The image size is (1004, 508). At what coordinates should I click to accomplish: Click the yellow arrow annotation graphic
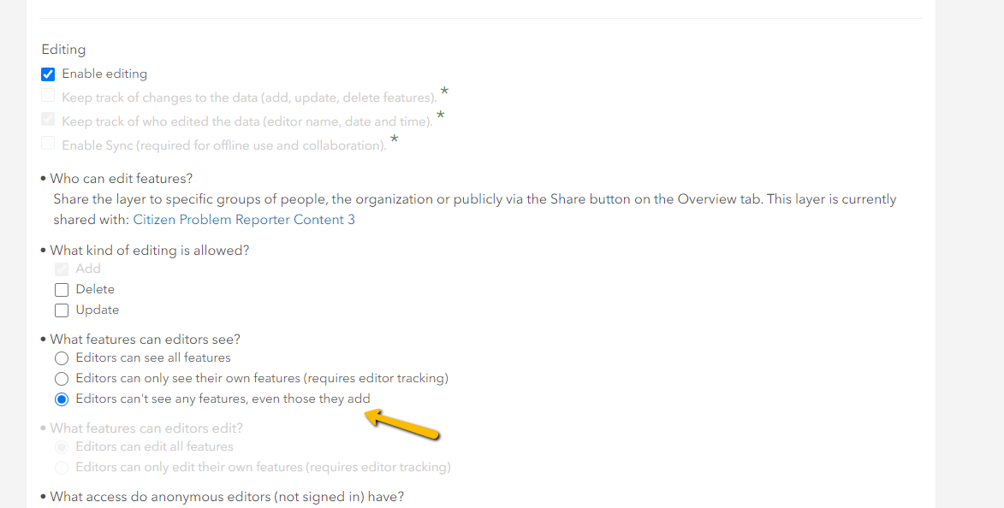[x=402, y=423]
